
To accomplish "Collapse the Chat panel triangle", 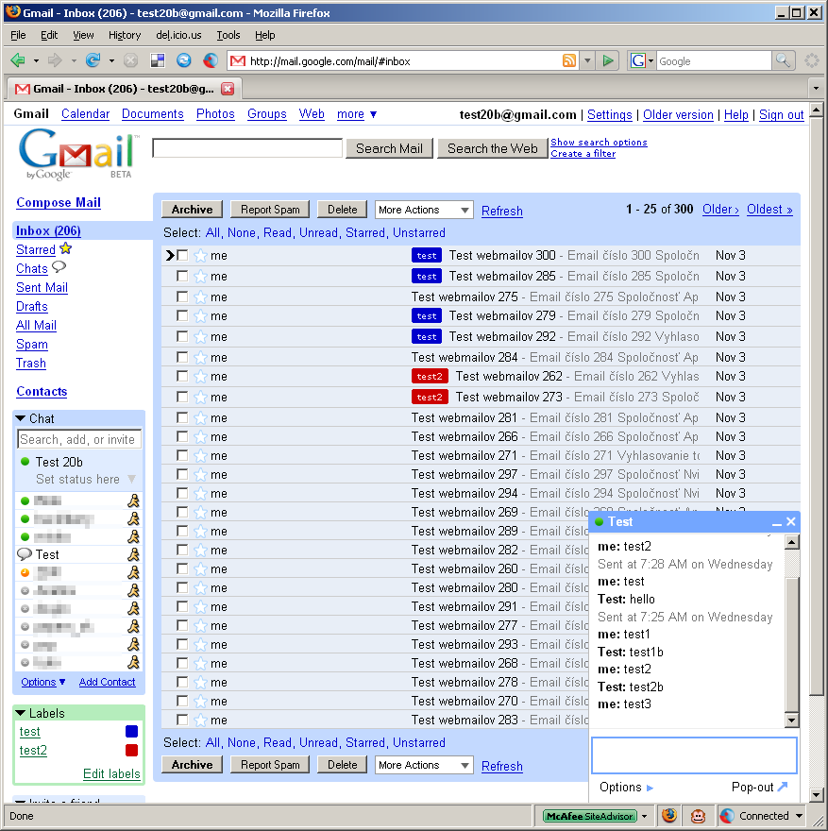I will click(x=21, y=418).
